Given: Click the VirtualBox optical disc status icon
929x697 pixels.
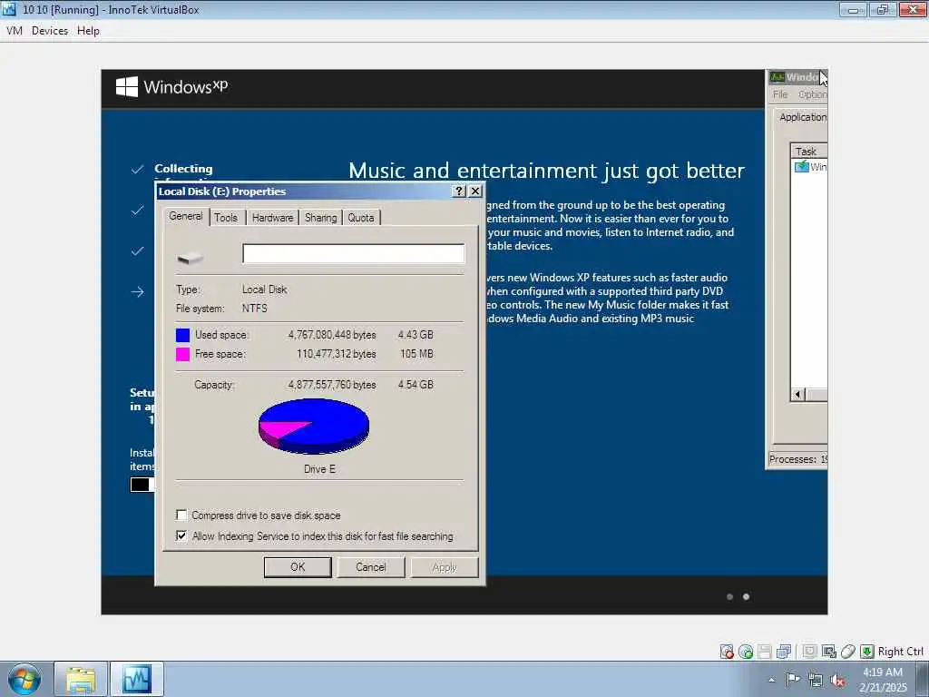Looking at the screenshot, I should coord(746,652).
